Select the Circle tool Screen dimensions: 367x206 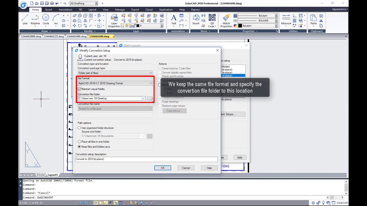pyautogui.click(x=46, y=19)
